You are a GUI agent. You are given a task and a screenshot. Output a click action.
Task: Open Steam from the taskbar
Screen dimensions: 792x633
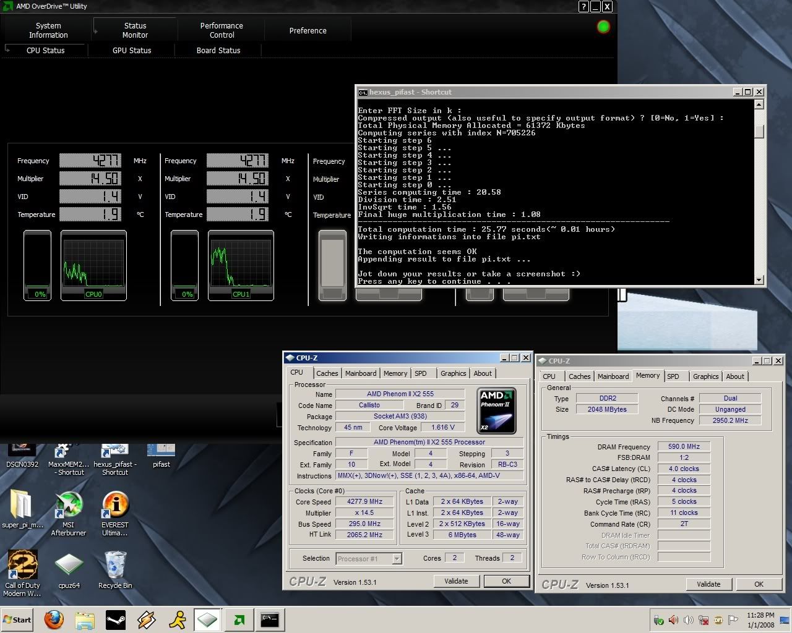pyautogui.click(x=116, y=620)
